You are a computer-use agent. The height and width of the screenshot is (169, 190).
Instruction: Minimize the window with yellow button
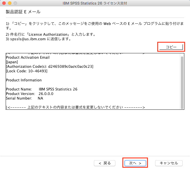coord(10,3)
